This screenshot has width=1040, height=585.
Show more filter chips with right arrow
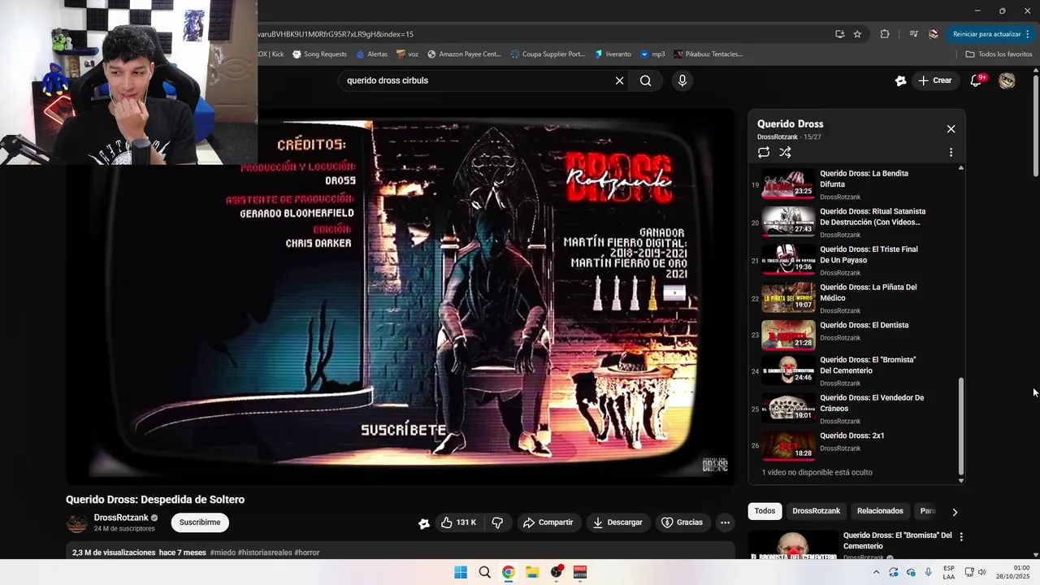(x=955, y=512)
